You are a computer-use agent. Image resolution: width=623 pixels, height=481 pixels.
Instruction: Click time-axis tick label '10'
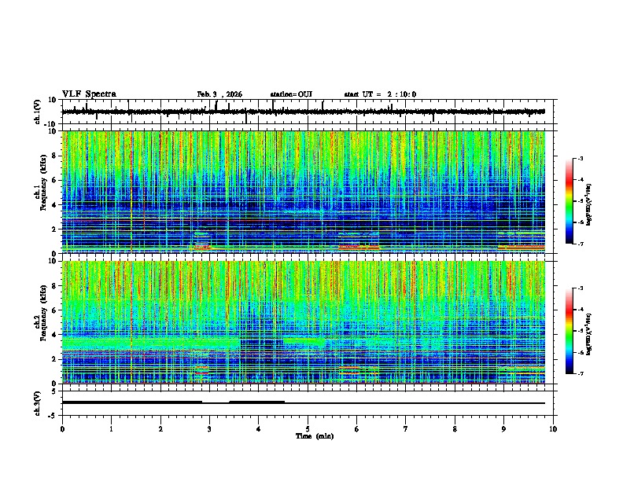tap(553, 429)
